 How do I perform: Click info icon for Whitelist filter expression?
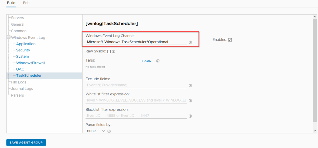point(190,101)
